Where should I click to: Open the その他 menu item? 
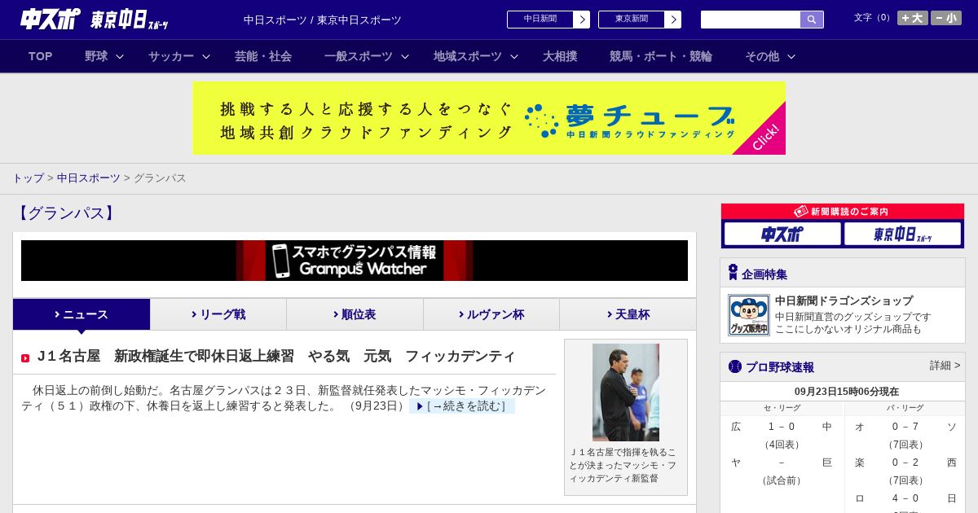762,56
